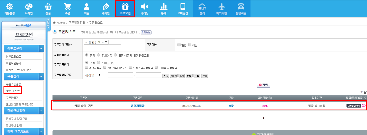Click the coupon start date input field

coord(120,75)
